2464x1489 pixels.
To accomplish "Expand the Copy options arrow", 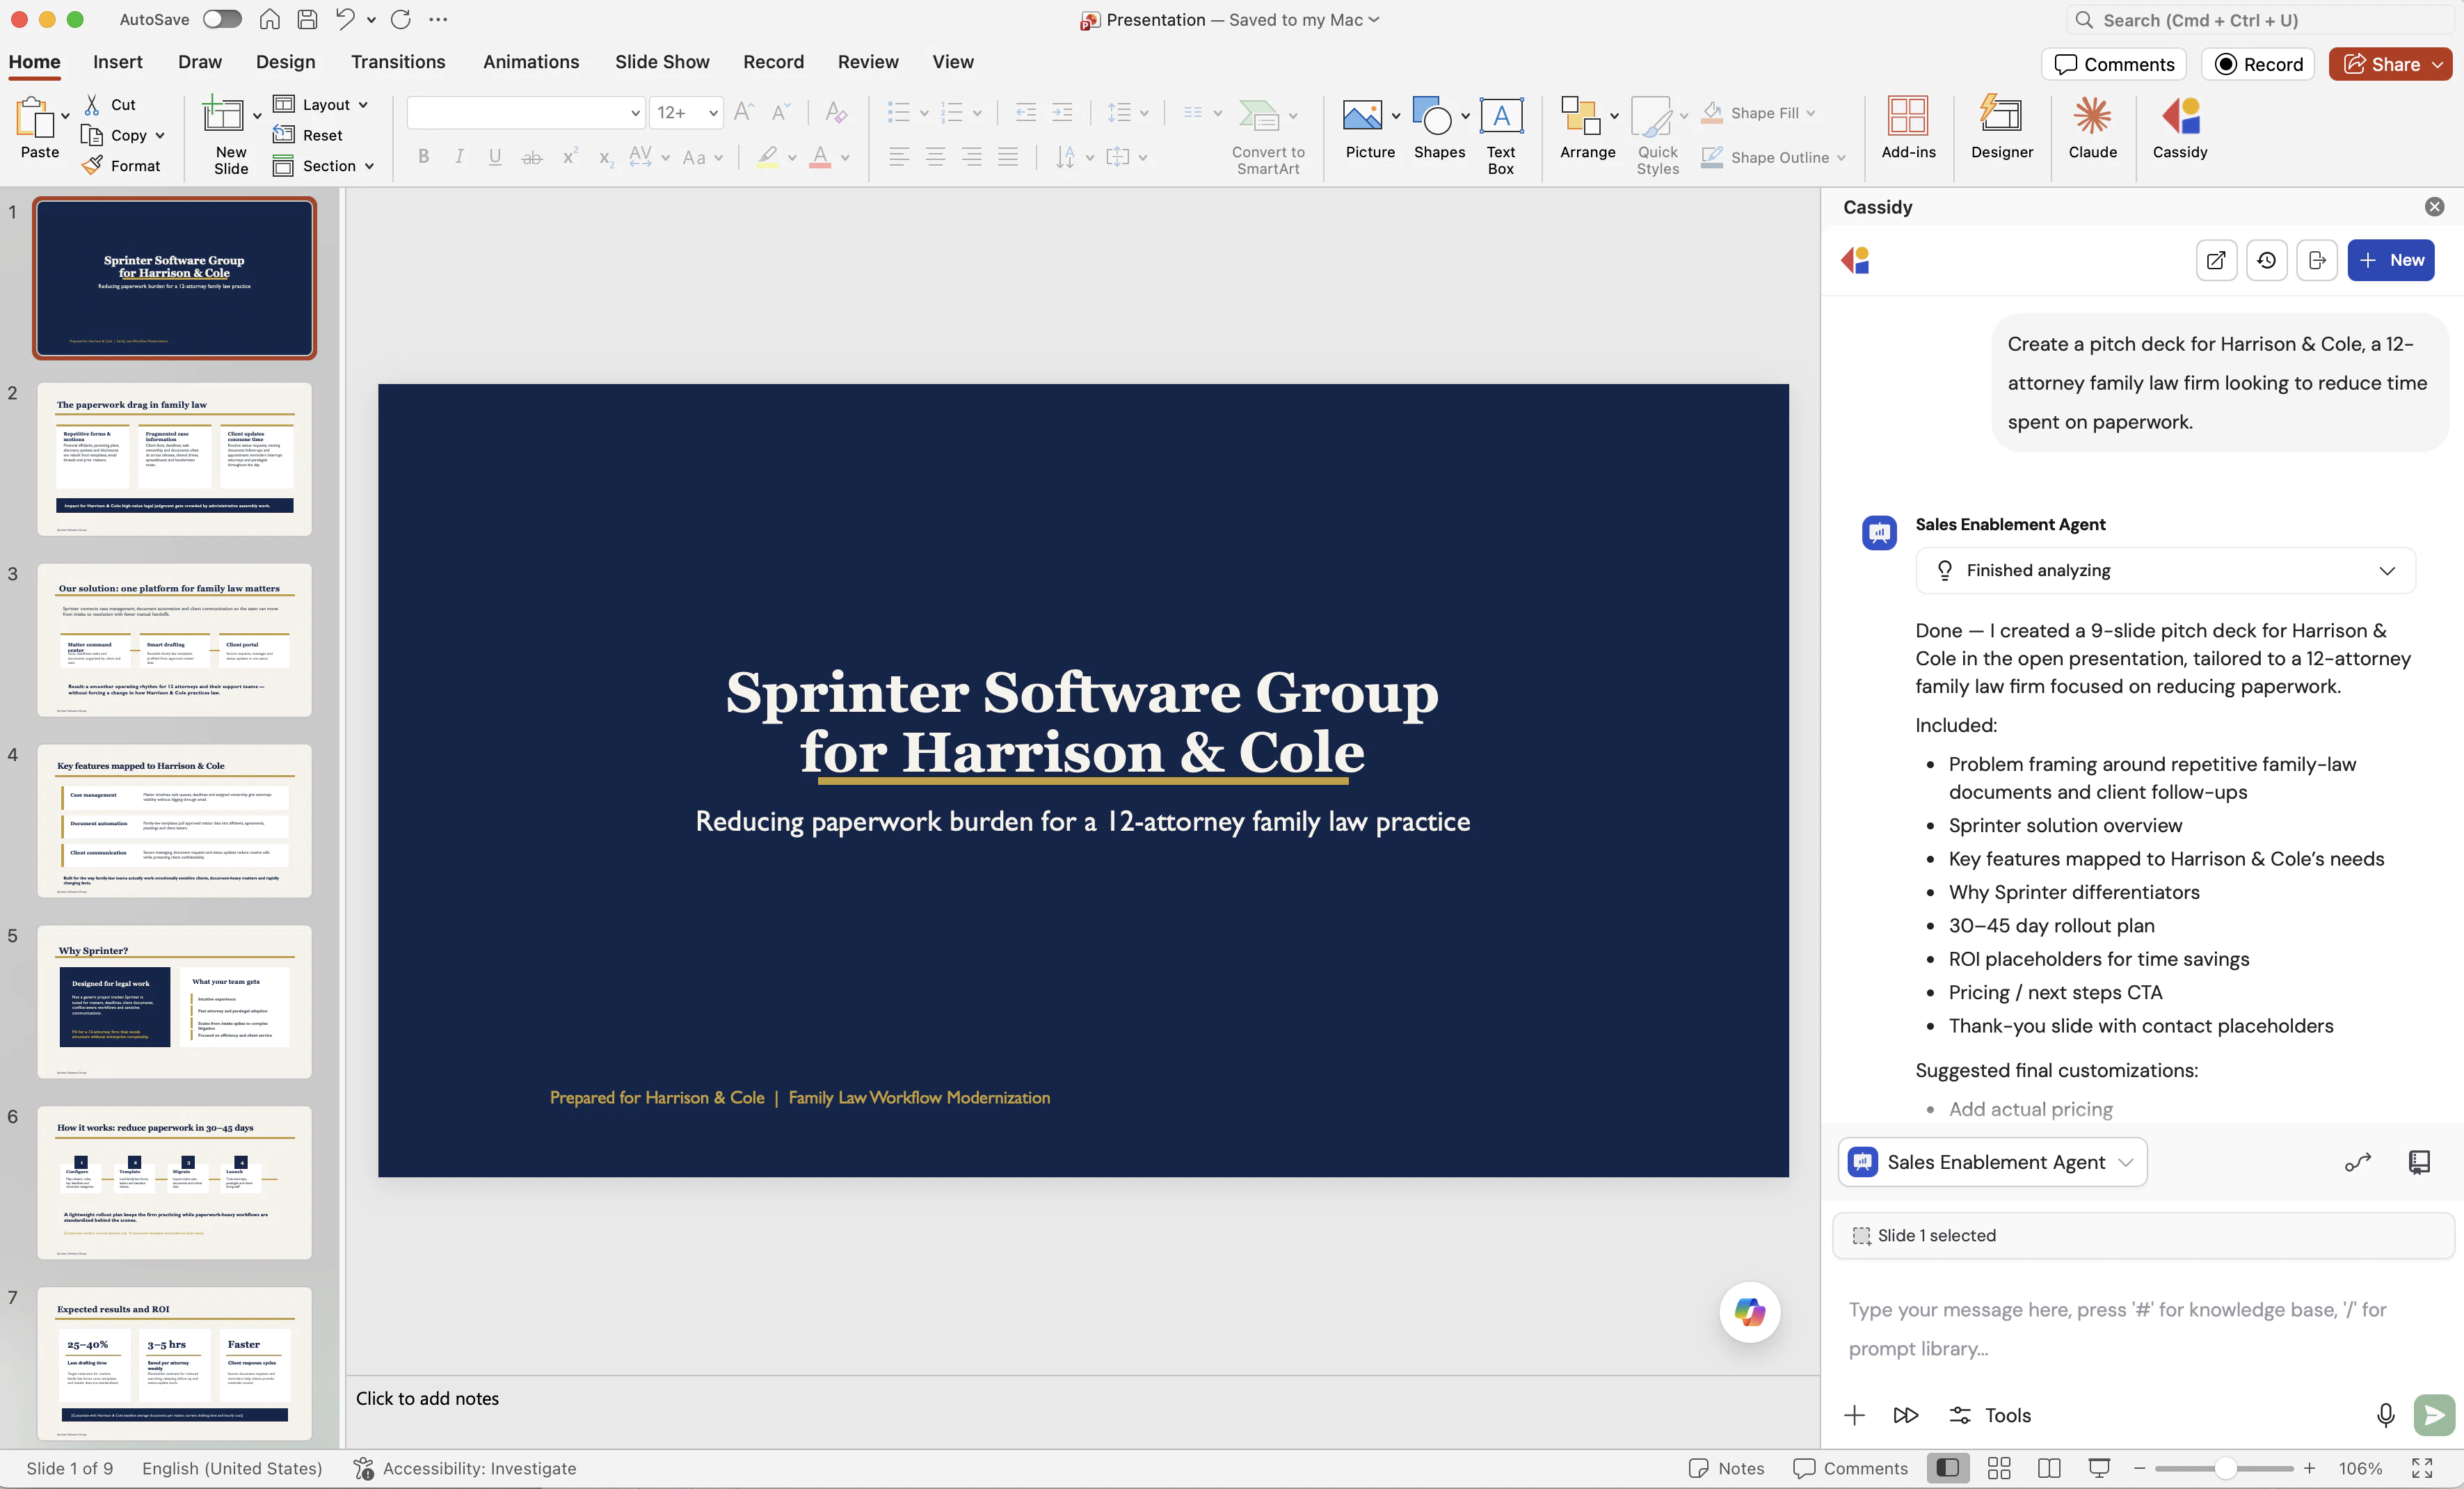I will click(160, 135).
